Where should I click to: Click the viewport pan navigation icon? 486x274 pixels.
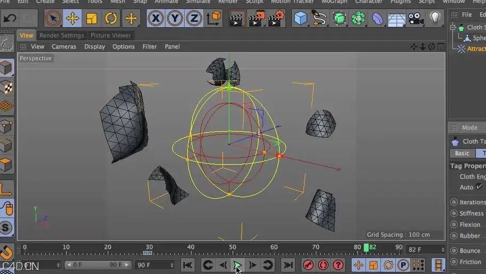[414, 47]
